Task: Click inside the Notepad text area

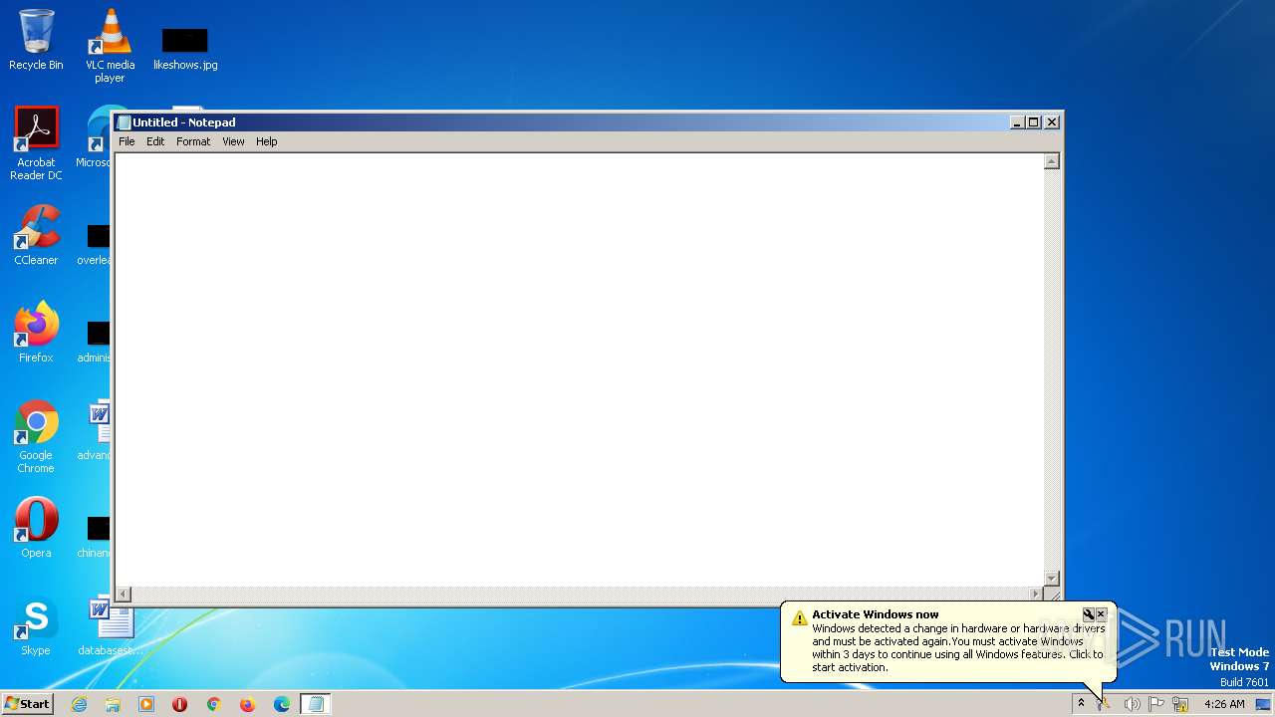Action: click(x=579, y=369)
